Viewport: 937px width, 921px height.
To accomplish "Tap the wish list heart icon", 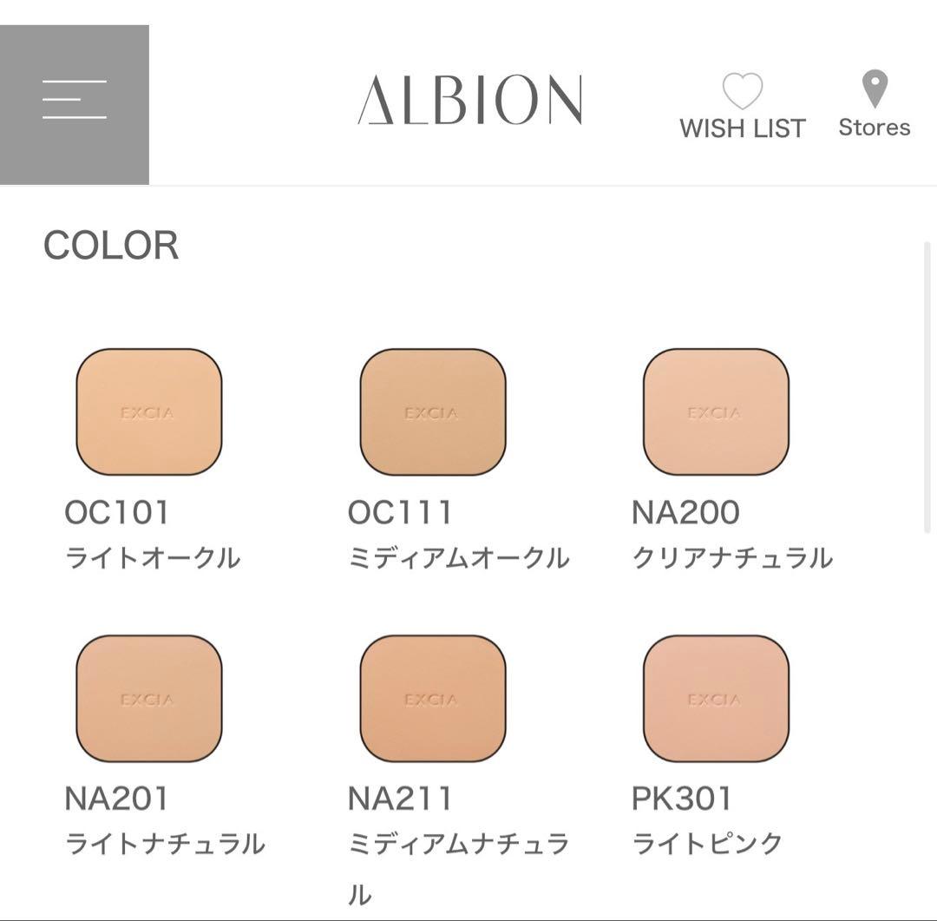I will tap(743, 91).
